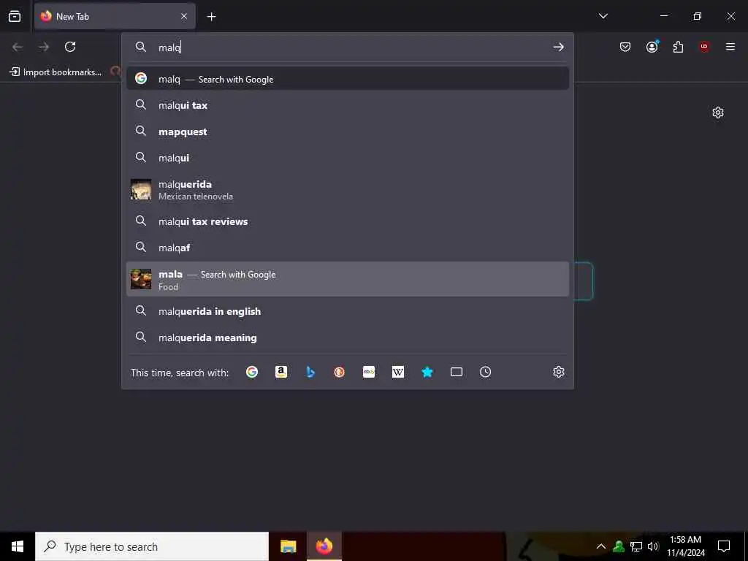
Task: Select 'mala' Food suggestion
Action: tap(347, 280)
